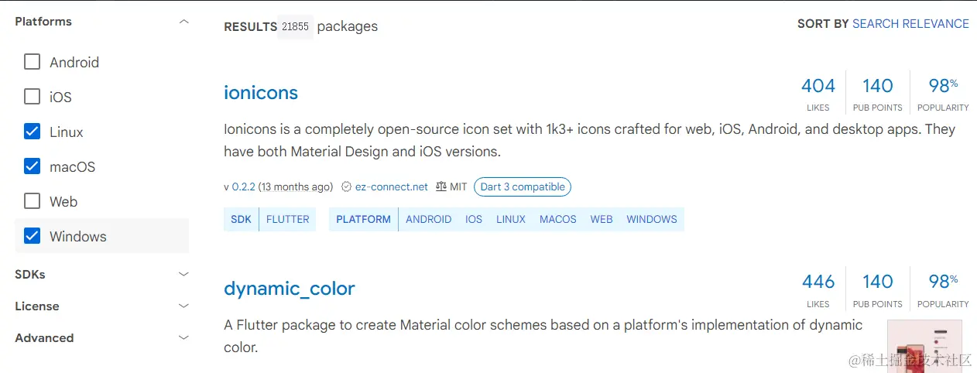This screenshot has width=977, height=373.
Task: Tick the Web platform checkbox
Action: click(32, 201)
